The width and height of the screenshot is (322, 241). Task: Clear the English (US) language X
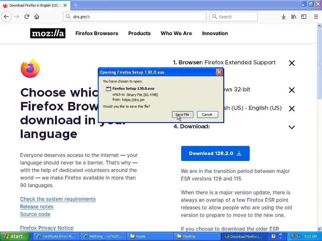coord(291,108)
